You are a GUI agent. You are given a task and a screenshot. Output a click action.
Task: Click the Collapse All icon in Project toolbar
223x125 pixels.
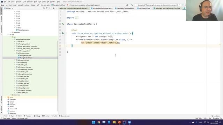50,8
